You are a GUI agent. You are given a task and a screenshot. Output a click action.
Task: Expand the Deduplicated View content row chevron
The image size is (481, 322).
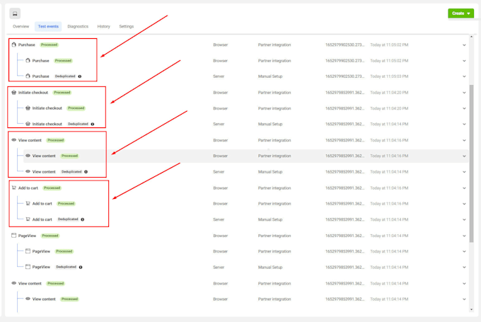(x=464, y=172)
